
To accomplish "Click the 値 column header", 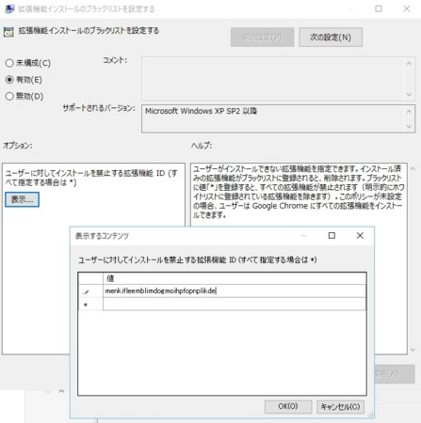I will (x=235, y=278).
